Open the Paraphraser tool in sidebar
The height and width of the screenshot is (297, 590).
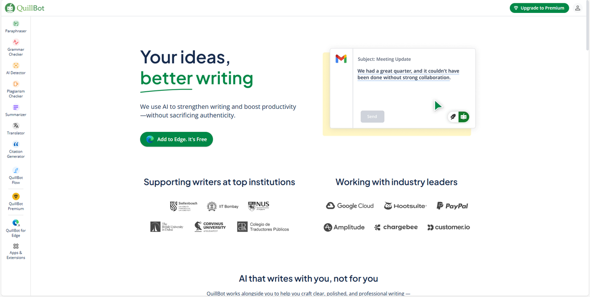tap(16, 27)
